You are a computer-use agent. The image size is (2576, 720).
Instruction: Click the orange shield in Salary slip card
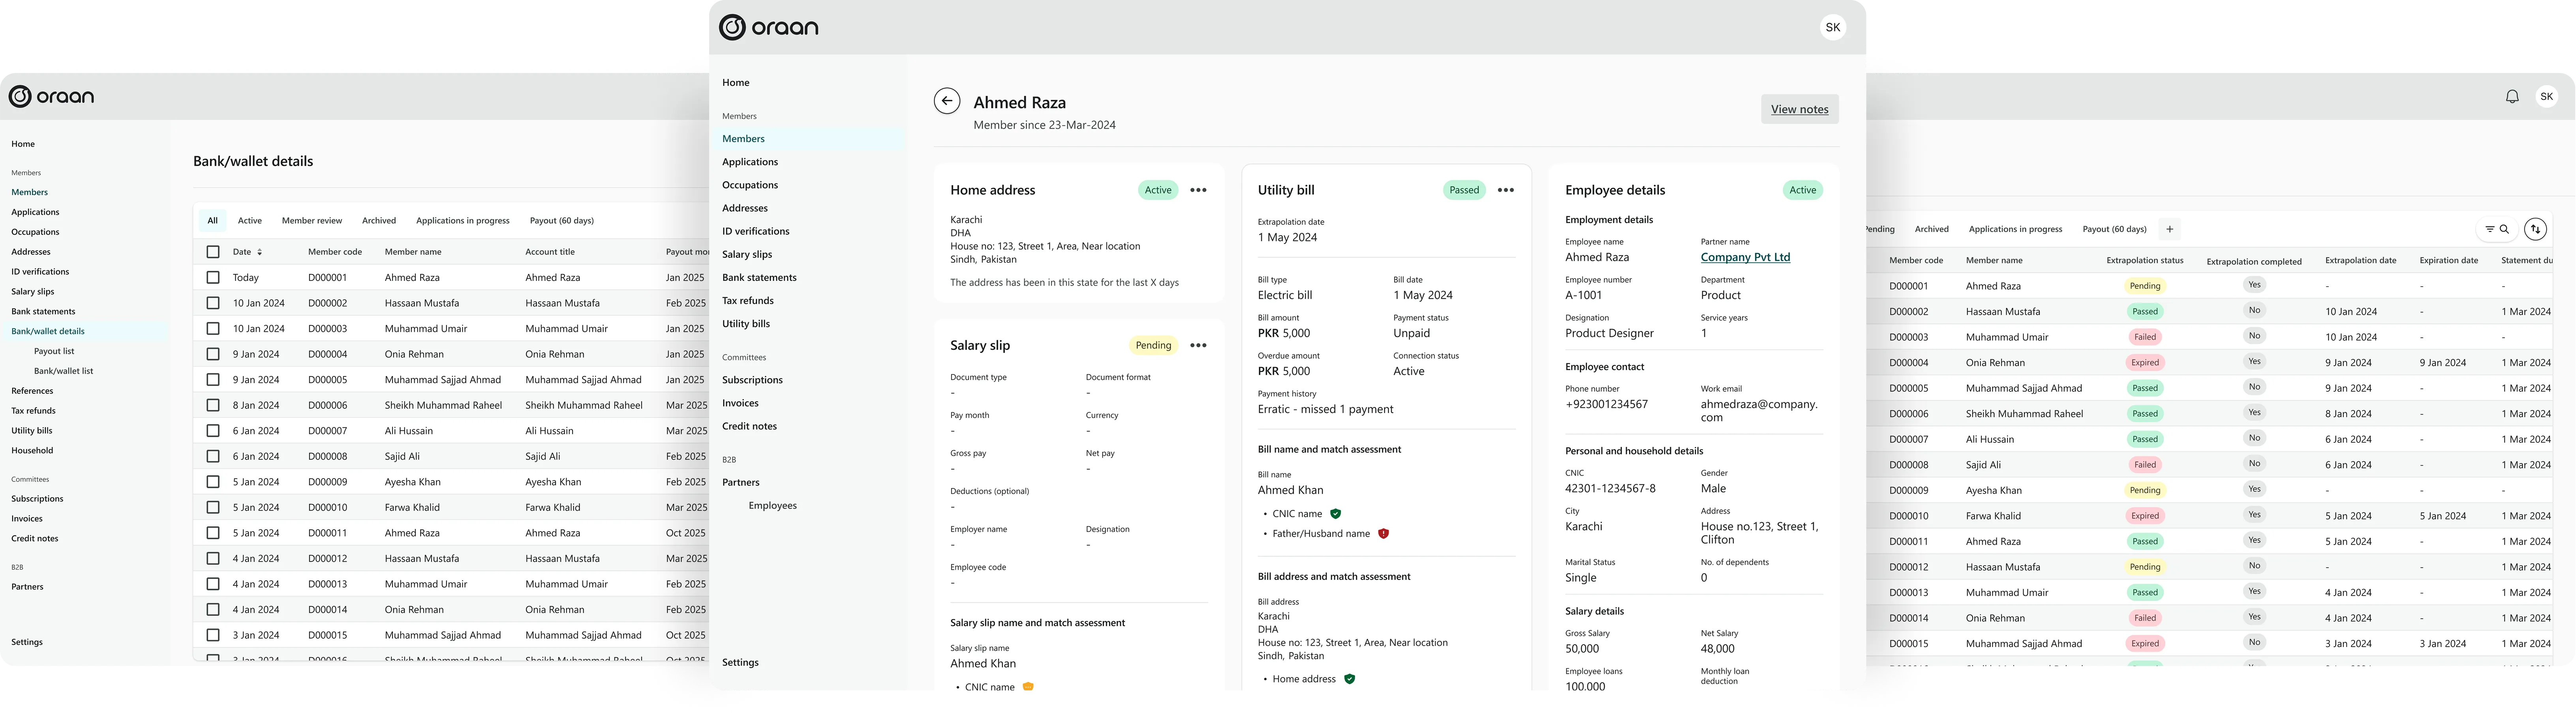pyautogui.click(x=1028, y=686)
